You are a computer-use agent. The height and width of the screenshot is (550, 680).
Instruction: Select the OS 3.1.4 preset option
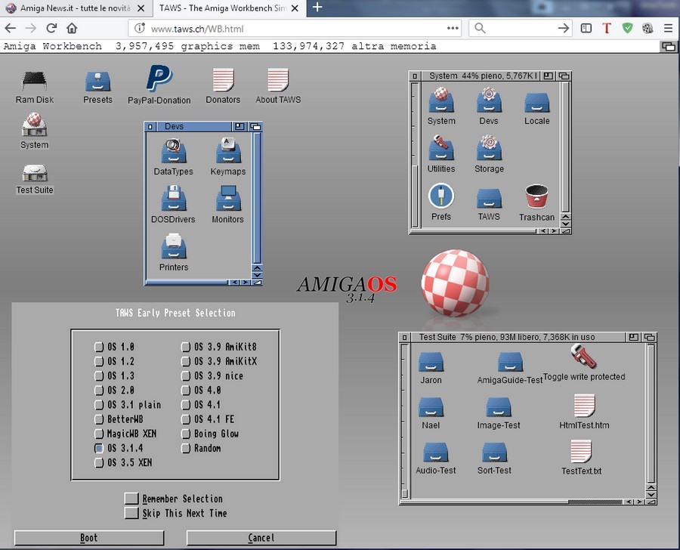(99, 448)
